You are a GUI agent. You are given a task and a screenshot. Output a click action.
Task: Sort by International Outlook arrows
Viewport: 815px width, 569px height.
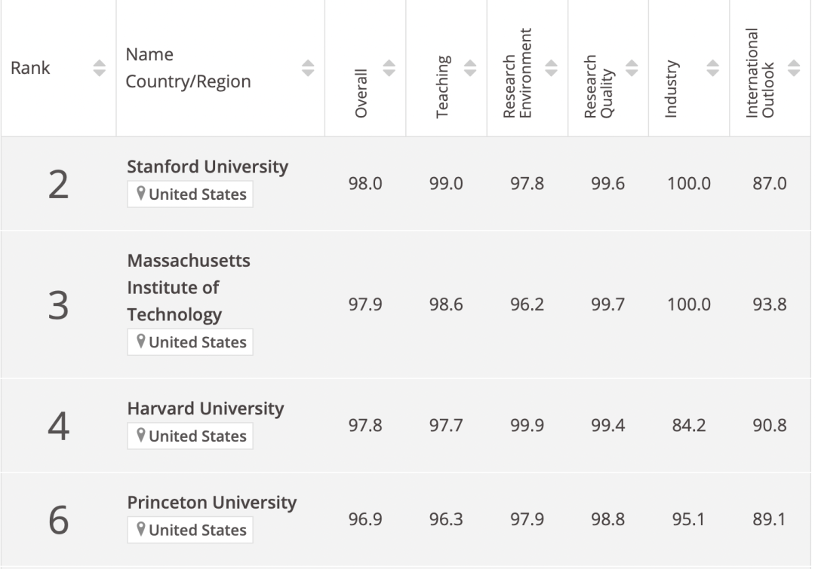point(794,68)
